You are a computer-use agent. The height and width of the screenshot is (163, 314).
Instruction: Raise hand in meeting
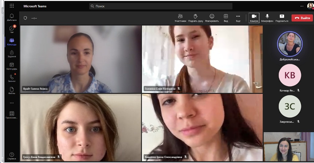[196, 18]
